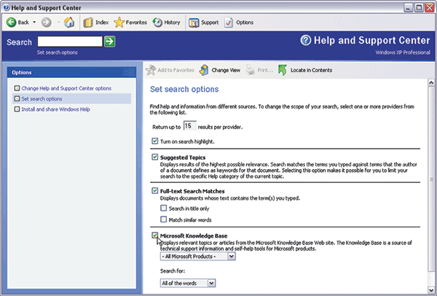Enable Search in title only
This screenshot has width=437, height=296.
pos(164,208)
